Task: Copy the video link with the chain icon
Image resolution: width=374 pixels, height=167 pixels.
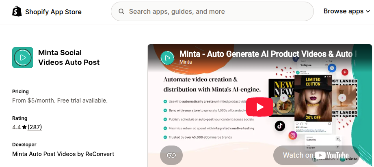Action: 171,155
